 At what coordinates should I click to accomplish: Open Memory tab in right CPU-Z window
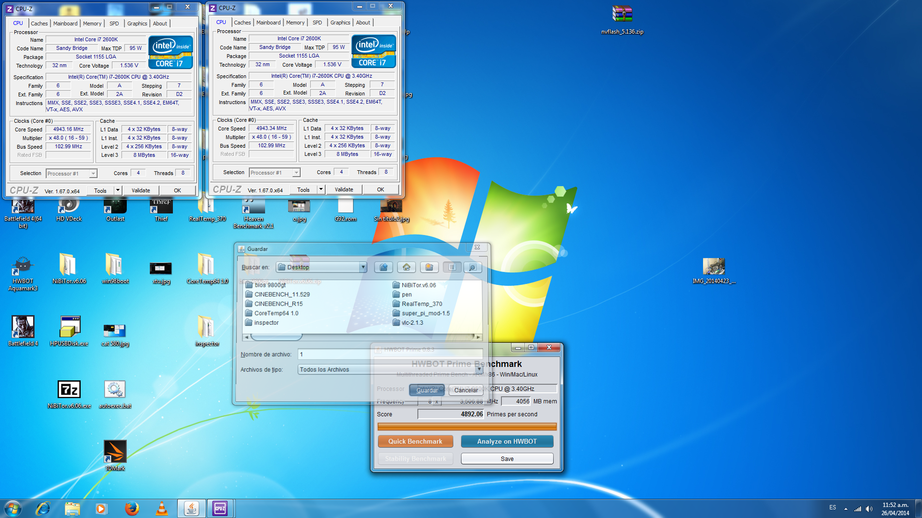[x=295, y=23]
